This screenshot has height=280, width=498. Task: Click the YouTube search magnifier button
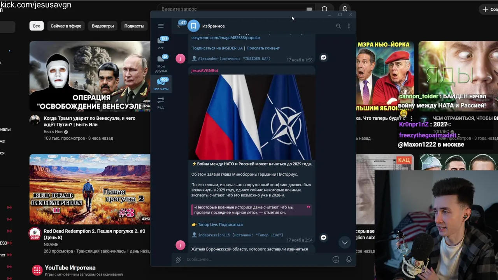(x=324, y=9)
